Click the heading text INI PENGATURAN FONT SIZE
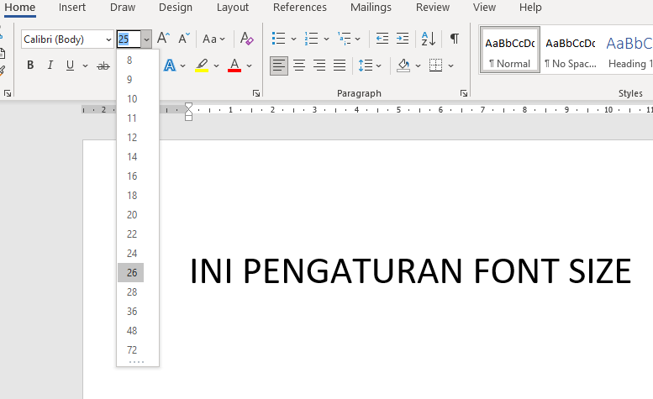The height and width of the screenshot is (399, 653). 411,271
